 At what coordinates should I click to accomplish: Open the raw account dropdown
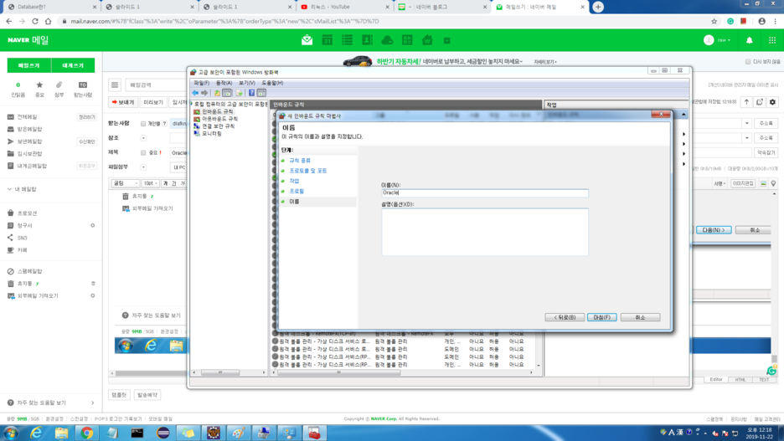point(723,40)
